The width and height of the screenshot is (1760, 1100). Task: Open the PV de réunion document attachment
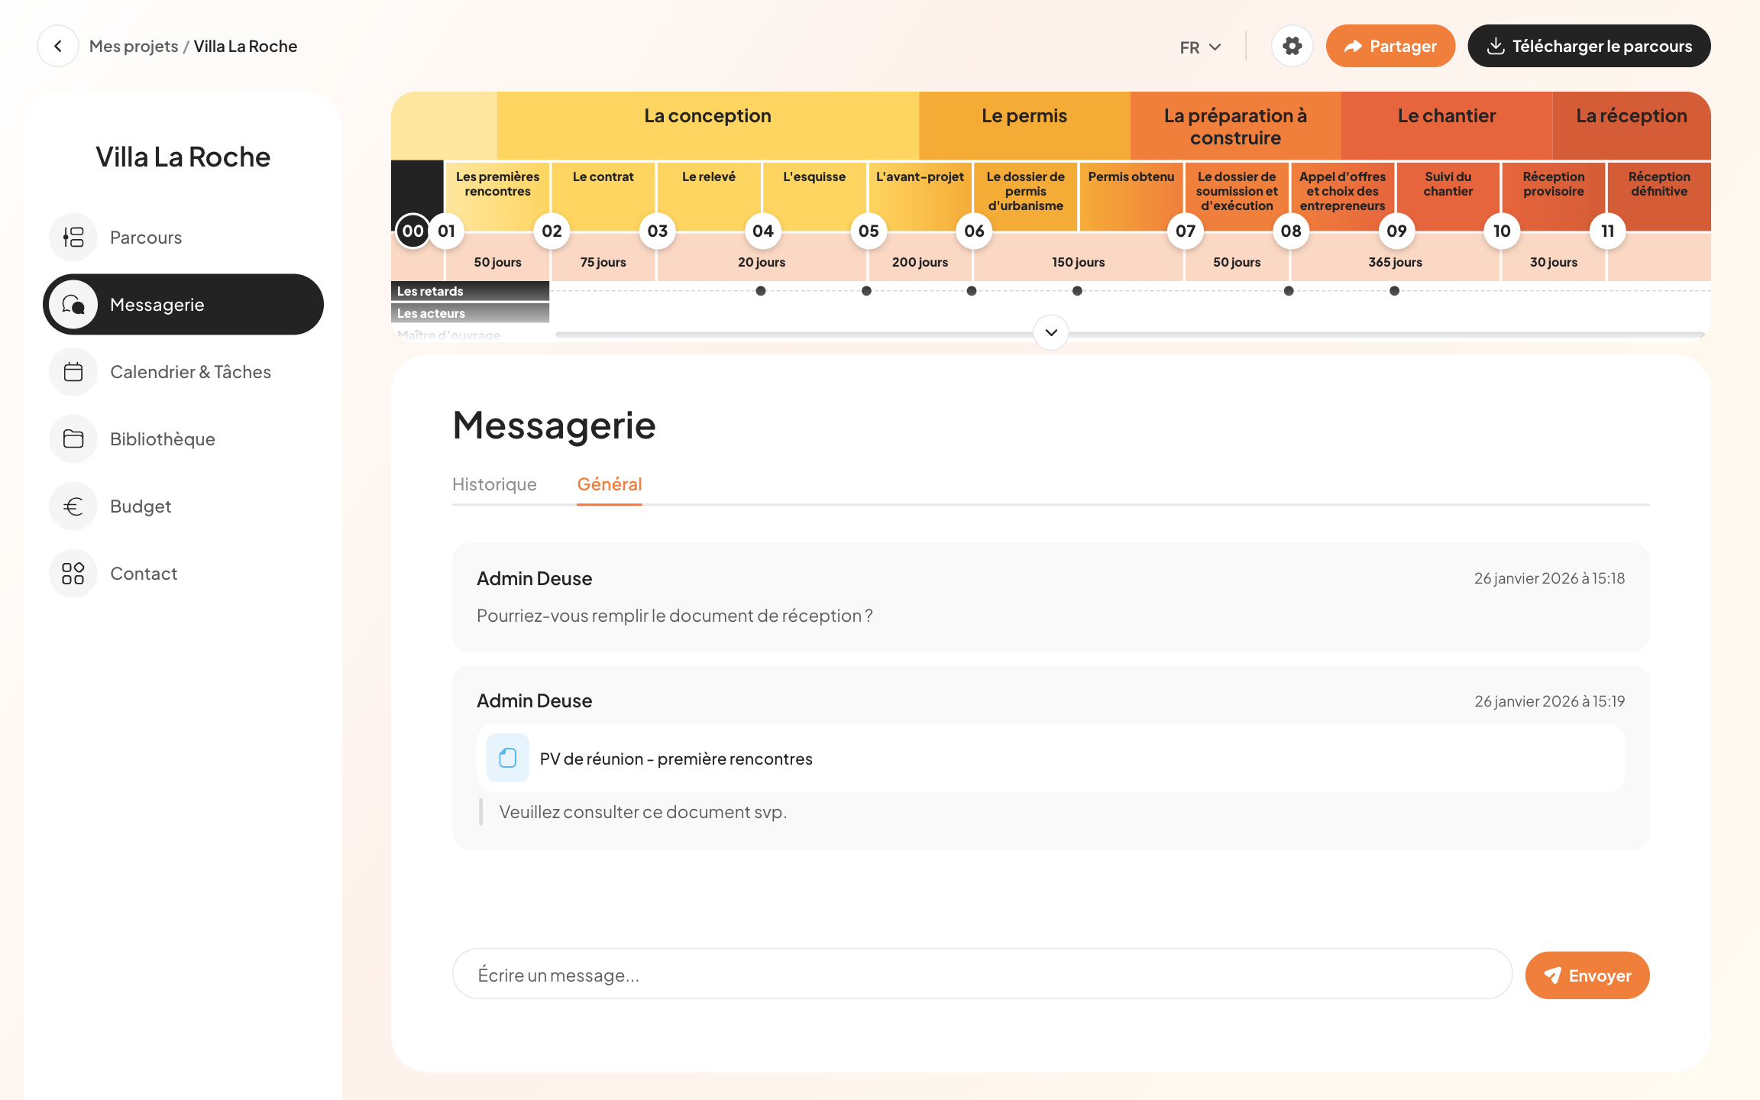point(675,759)
